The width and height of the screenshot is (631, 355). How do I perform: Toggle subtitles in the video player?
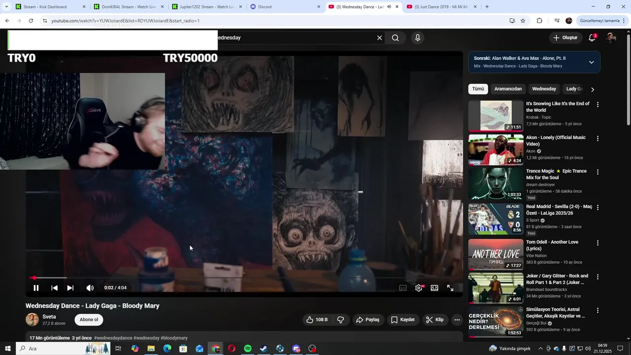coord(403,288)
